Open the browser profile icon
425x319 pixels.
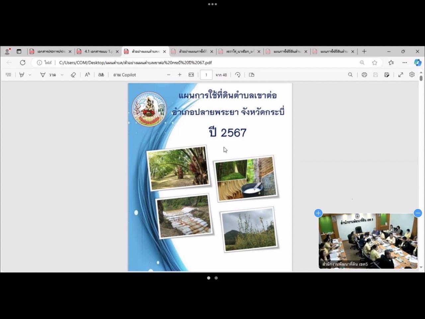tap(7, 51)
